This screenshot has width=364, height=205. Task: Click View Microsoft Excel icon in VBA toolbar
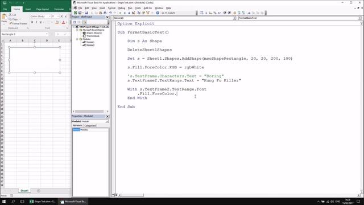click(76, 13)
